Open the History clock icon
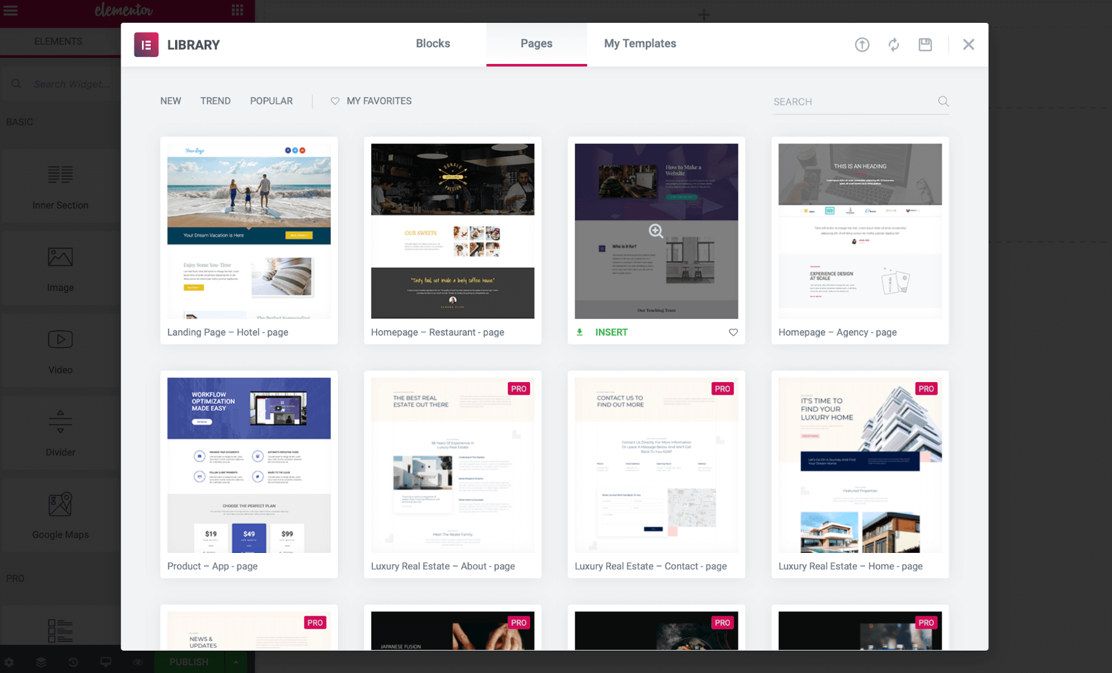 73,662
